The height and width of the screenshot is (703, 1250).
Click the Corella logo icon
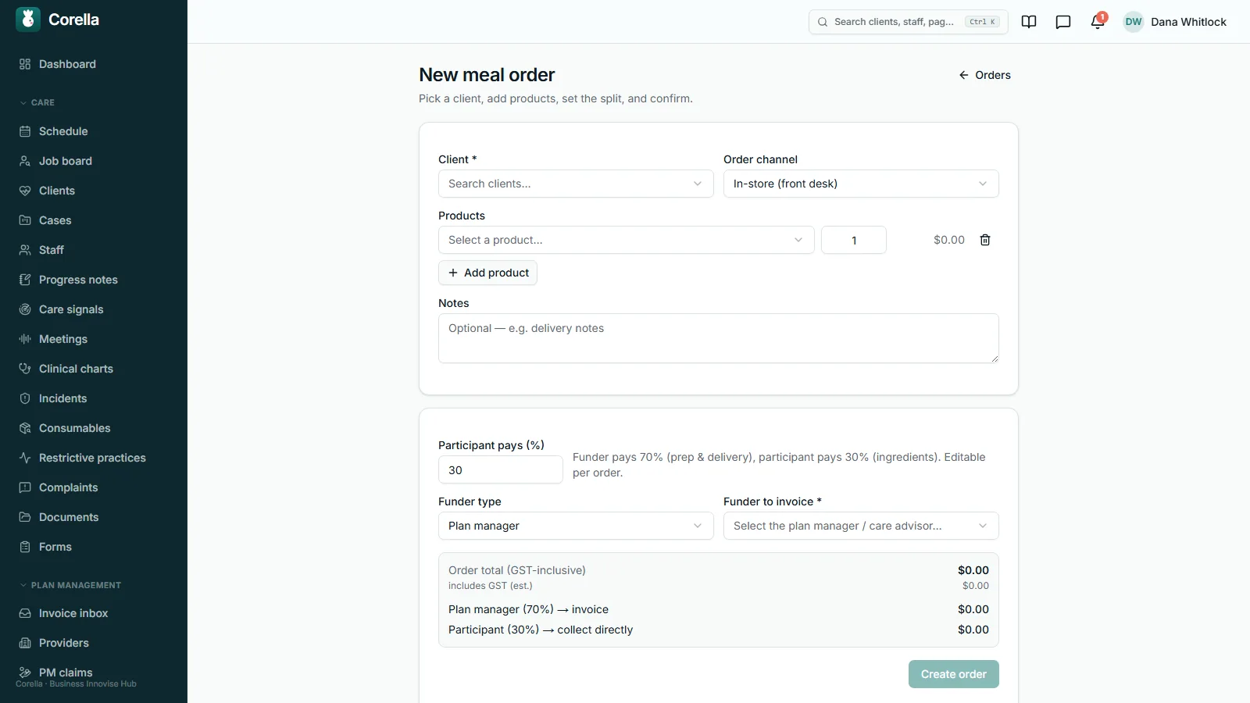click(28, 20)
